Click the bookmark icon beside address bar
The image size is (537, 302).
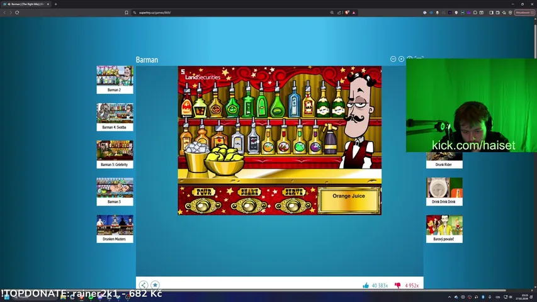127,13
